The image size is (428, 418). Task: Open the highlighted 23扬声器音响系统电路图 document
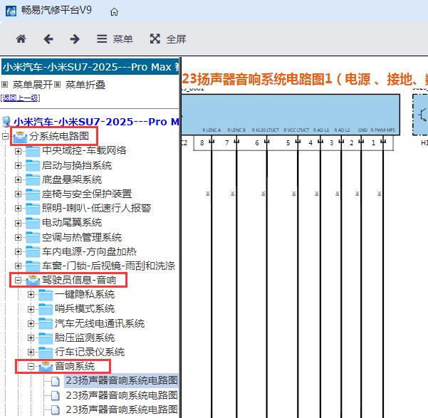click(122, 380)
